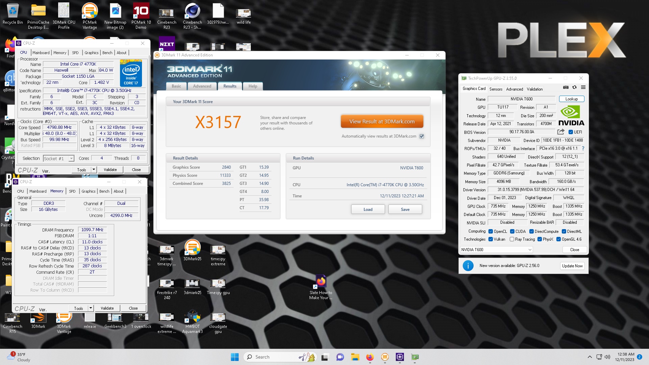The height and width of the screenshot is (365, 649).
Task: Show hidden system tray icons chevron
Action: [x=590, y=357]
